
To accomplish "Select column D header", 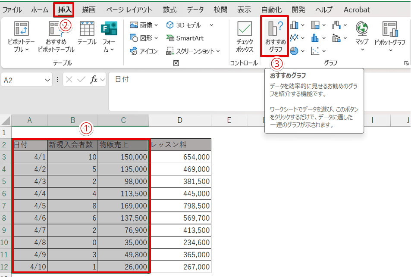I will point(180,120).
